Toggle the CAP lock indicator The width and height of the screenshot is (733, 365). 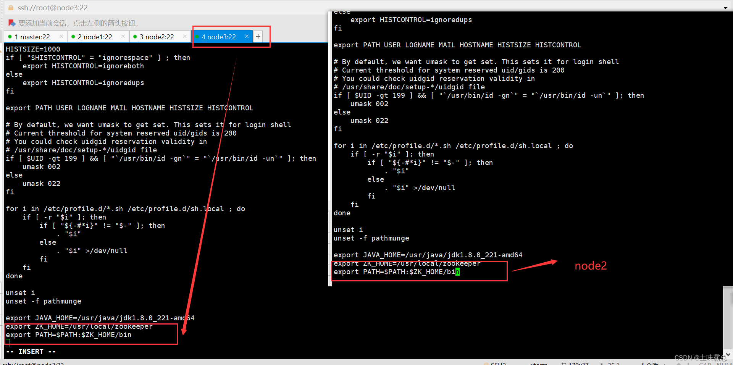click(705, 364)
